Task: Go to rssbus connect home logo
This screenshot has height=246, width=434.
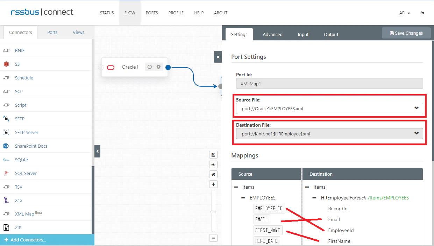Action: tap(42, 12)
